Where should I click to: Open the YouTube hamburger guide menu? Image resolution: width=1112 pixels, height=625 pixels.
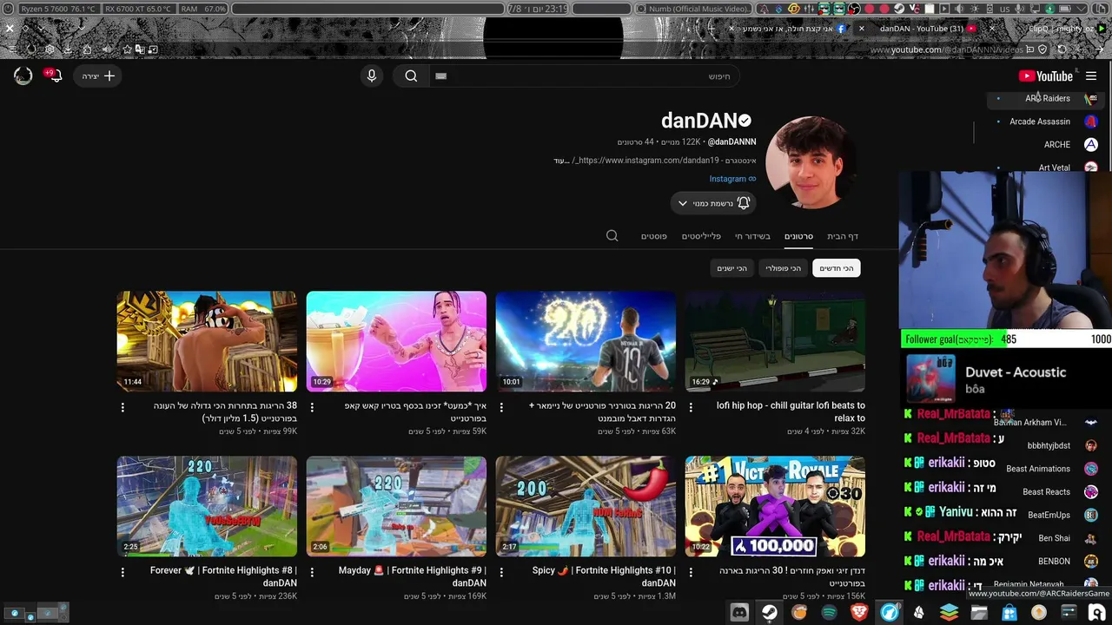point(1091,76)
